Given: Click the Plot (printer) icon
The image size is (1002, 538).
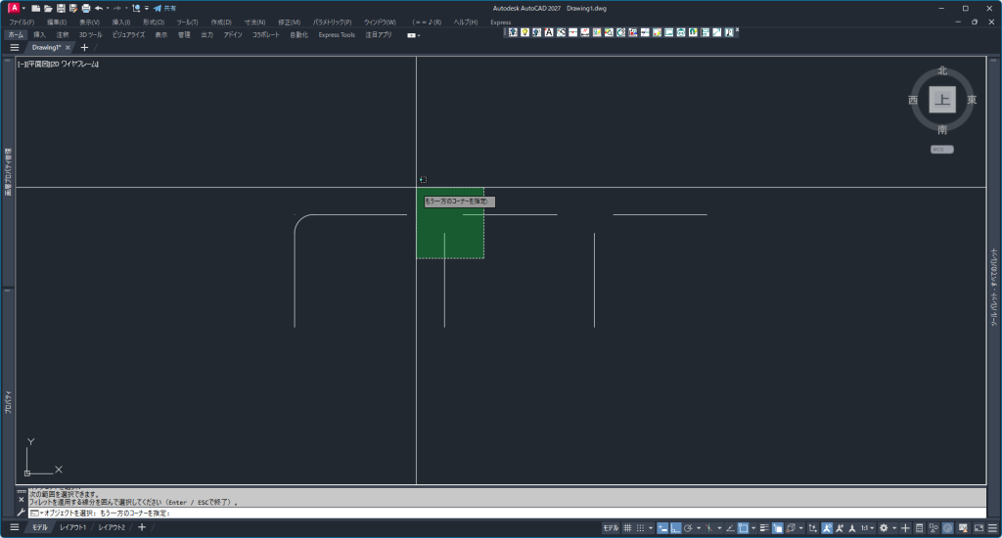Looking at the screenshot, I should click(86, 8).
